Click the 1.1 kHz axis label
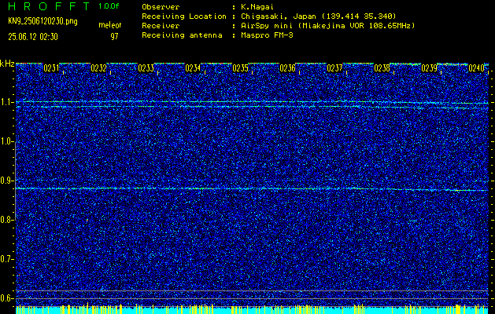 [6, 102]
